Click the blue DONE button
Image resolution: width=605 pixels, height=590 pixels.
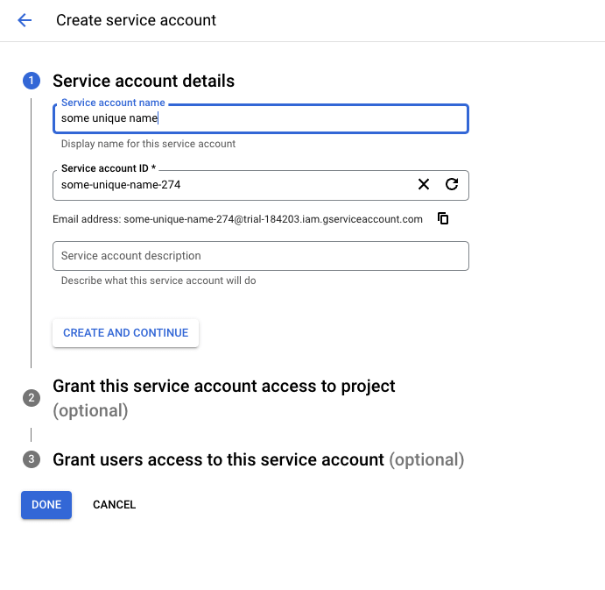point(46,505)
